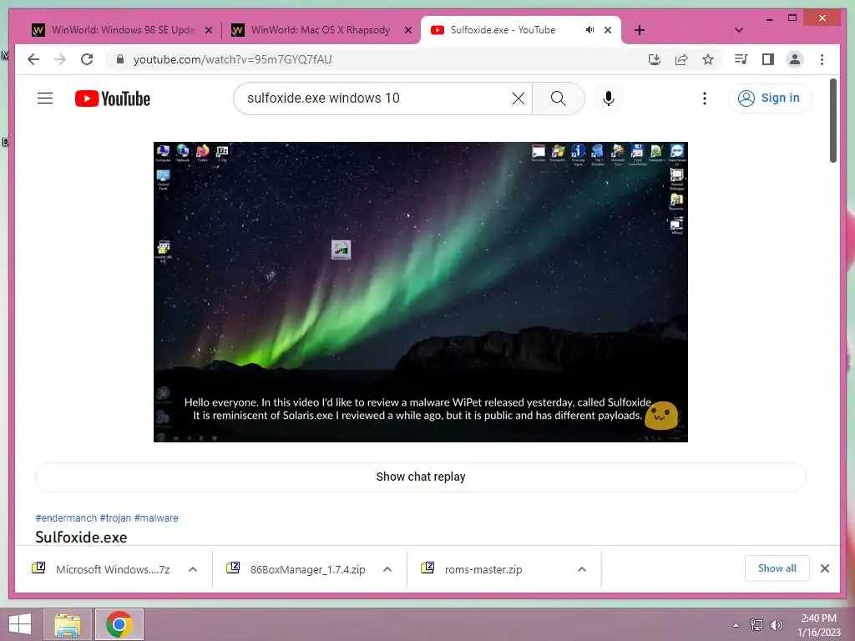Open the YouTube hamburger guide menu
Image resolution: width=855 pixels, height=641 pixels.
(x=45, y=98)
